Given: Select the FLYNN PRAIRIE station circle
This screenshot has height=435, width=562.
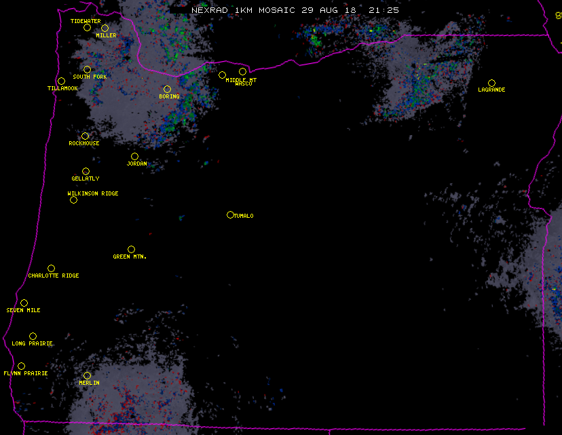Looking at the screenshot, I should pos(21,366).
